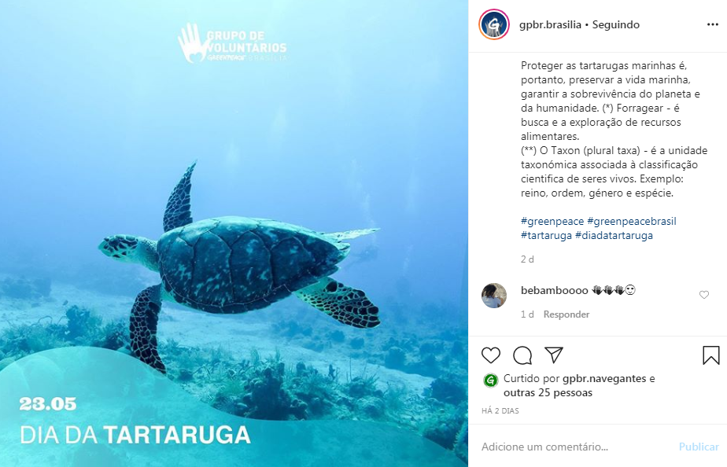Follow the #tartaruga hashtag link
Screen dimensions: 727x467
[x=546, y=235]
